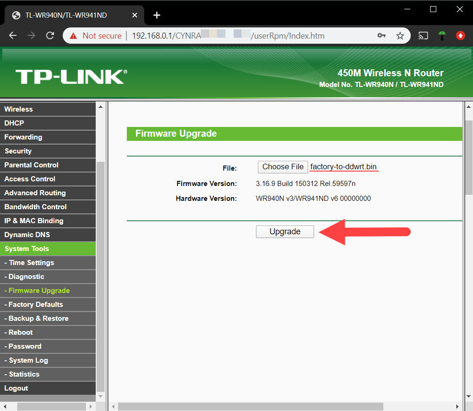Open the Cast icon in toolbar
The height and width of the screenshot is (411, 473).
click(x=423, y=36)
